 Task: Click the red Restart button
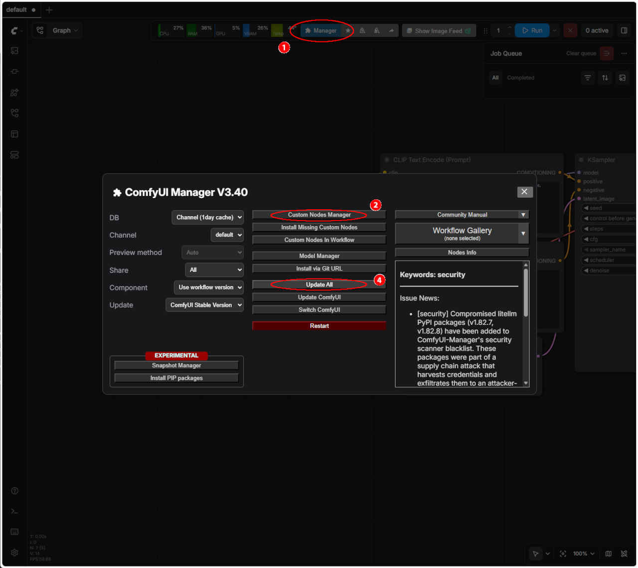319,326
